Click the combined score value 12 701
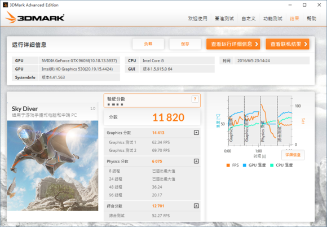Image resolution: width=327 pixels, height=227 pixels. (x=158, y=206)
